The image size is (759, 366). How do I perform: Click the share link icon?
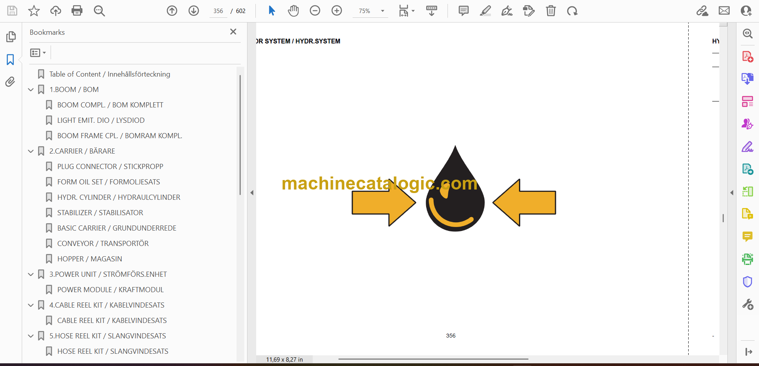702,11
